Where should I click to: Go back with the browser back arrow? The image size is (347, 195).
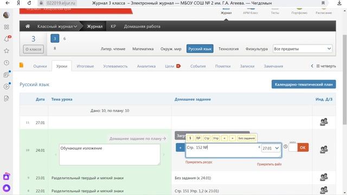pos(8,3)
